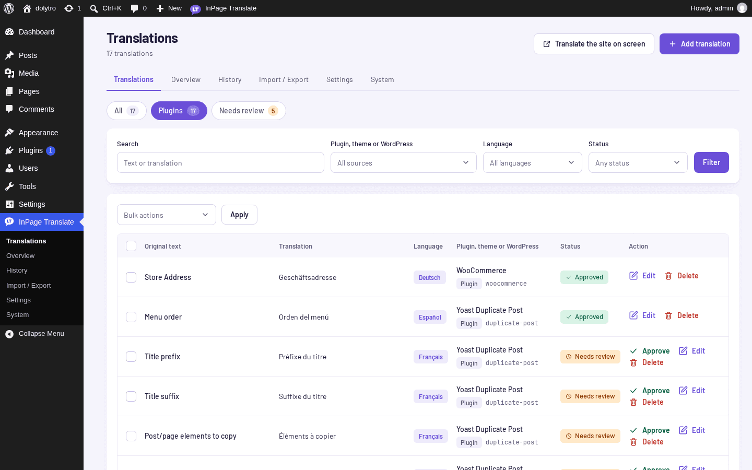Open the System tab
Image resolution: width=752 pixels, height=470 pixels.
[382, 79]
